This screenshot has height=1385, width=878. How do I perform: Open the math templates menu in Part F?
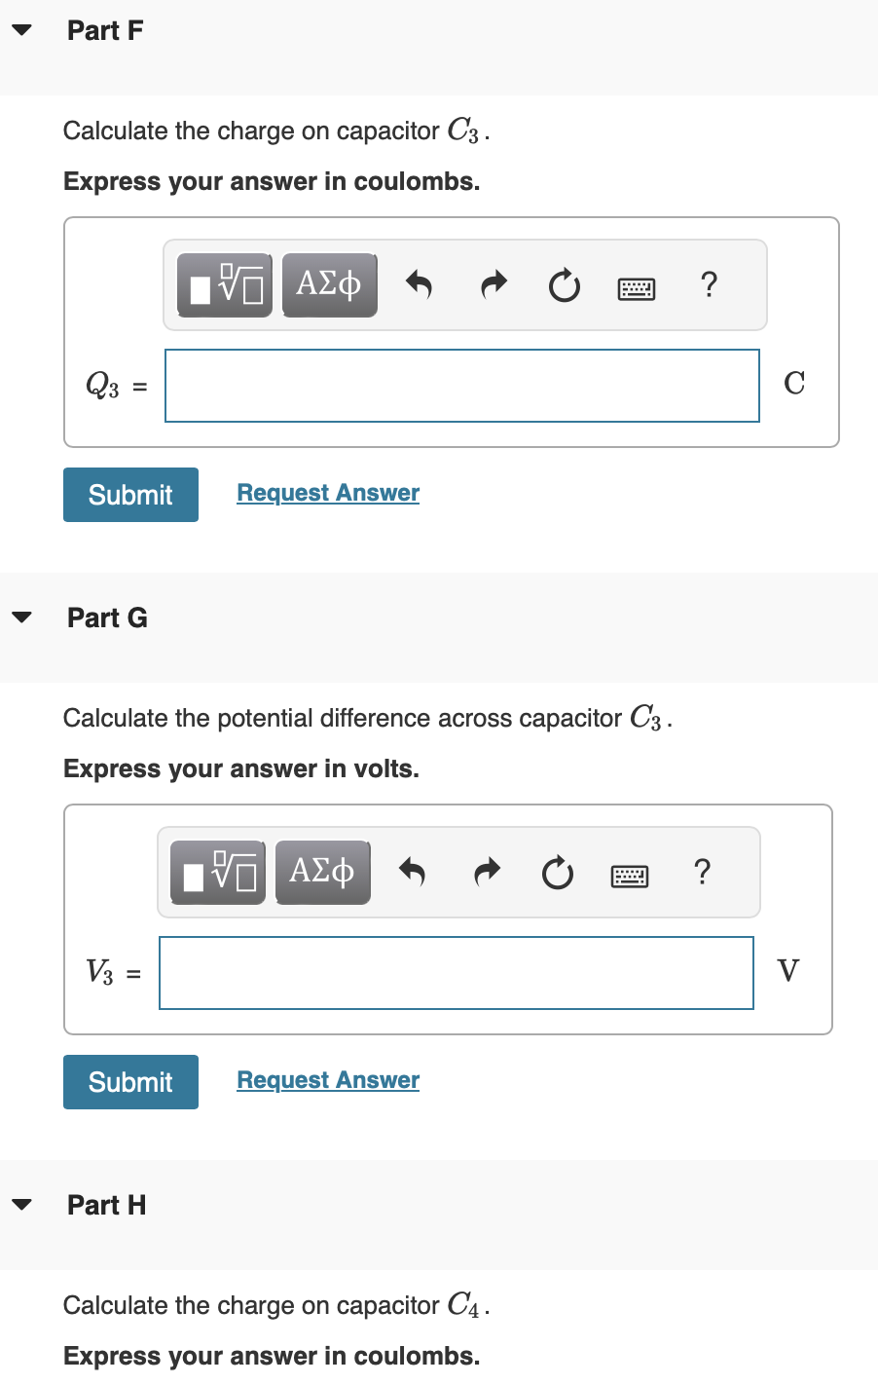pos(223,284)
